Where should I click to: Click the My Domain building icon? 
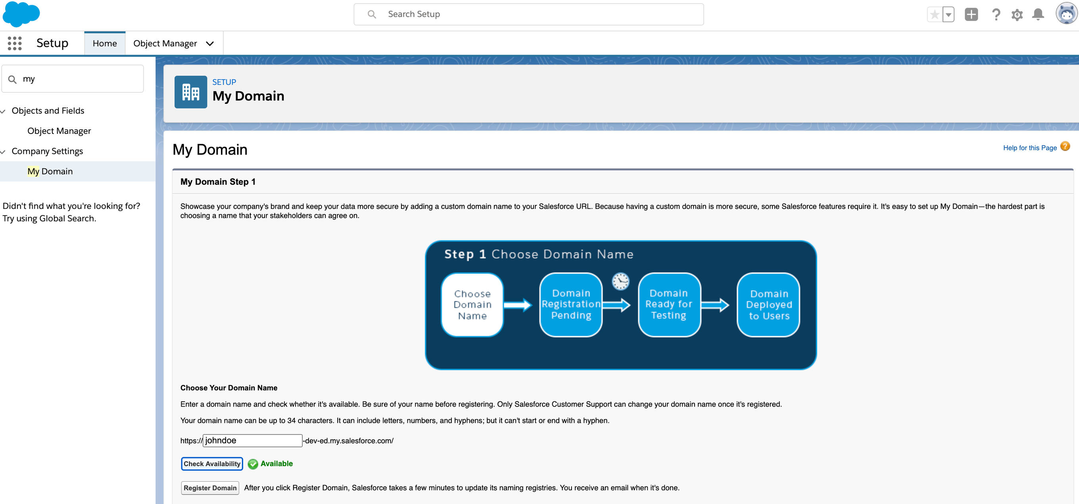[x=190, y=92]
